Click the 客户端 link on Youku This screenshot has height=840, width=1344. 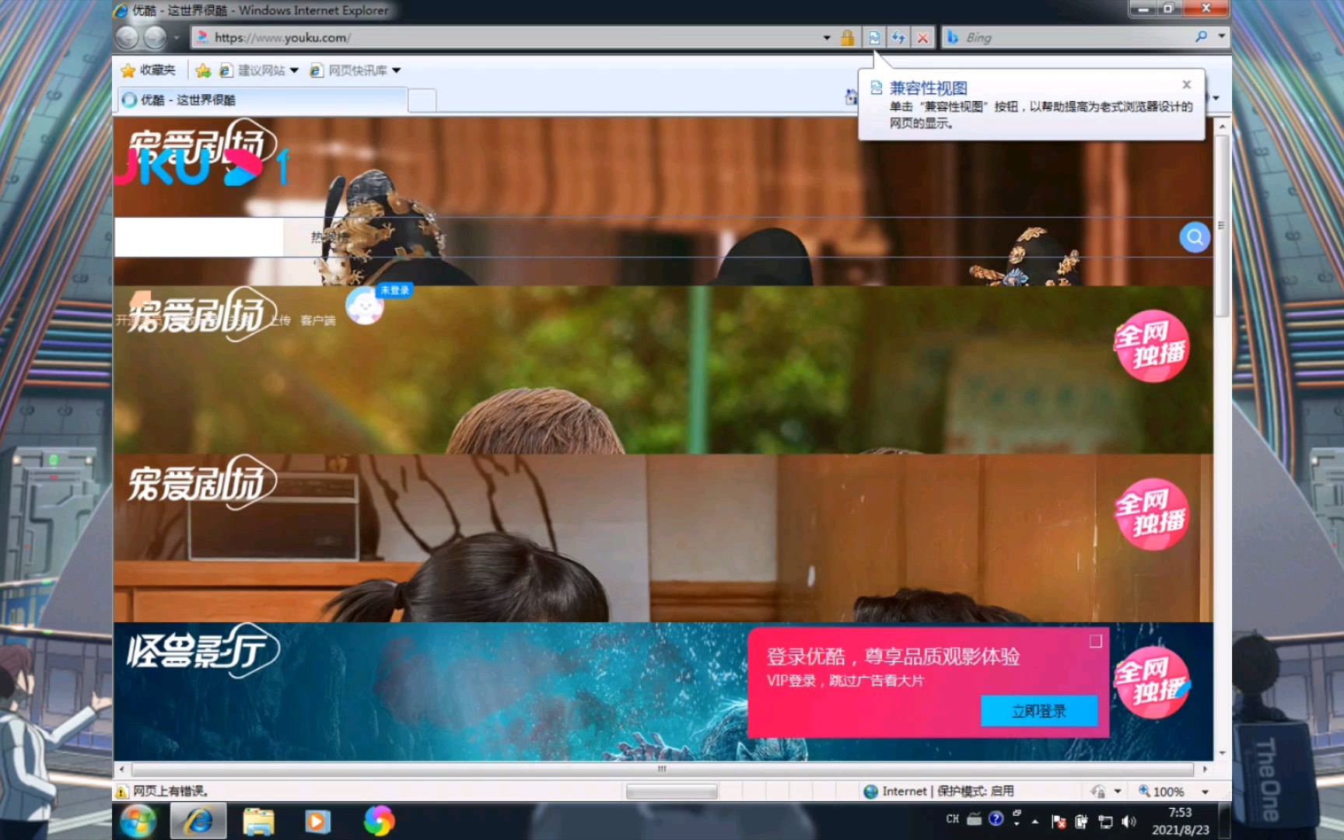[x=317, y=320]
